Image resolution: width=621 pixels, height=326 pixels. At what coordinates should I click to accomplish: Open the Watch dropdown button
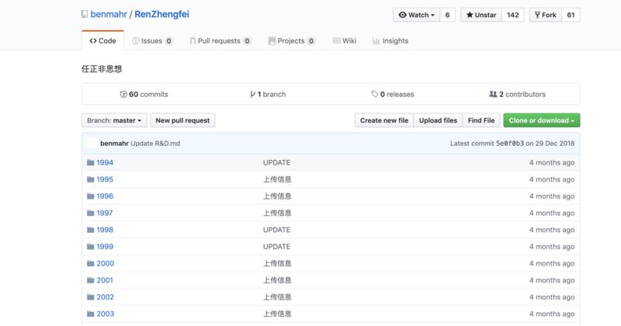(416, 15)
